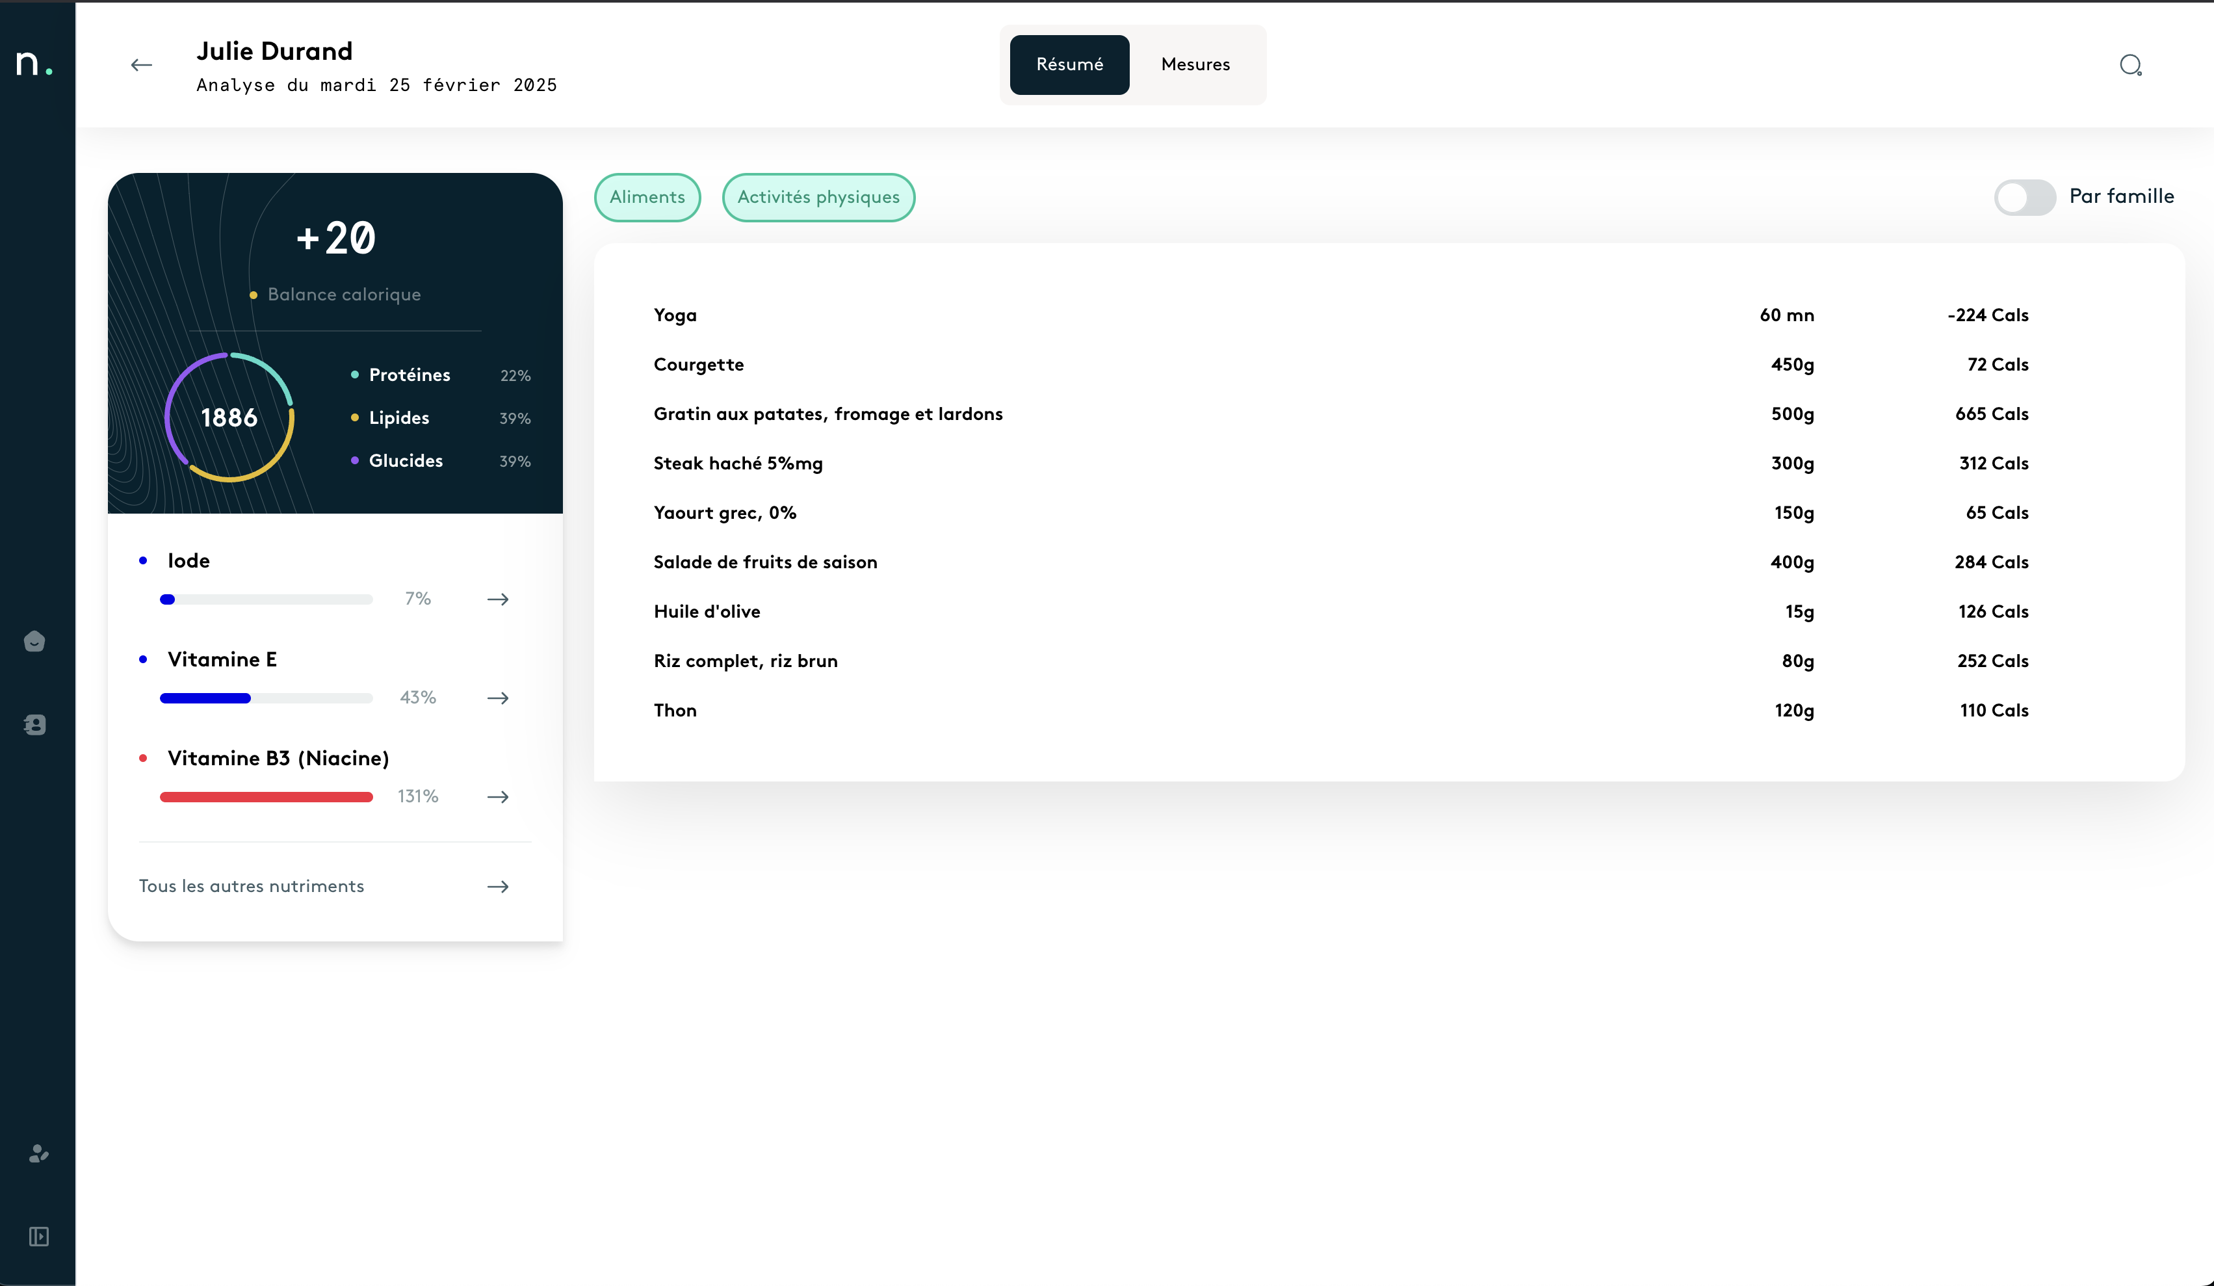This screenshot has width=2214, height=1286.
Task: Switch to the Mesures tab
Action: point(1195,65)
